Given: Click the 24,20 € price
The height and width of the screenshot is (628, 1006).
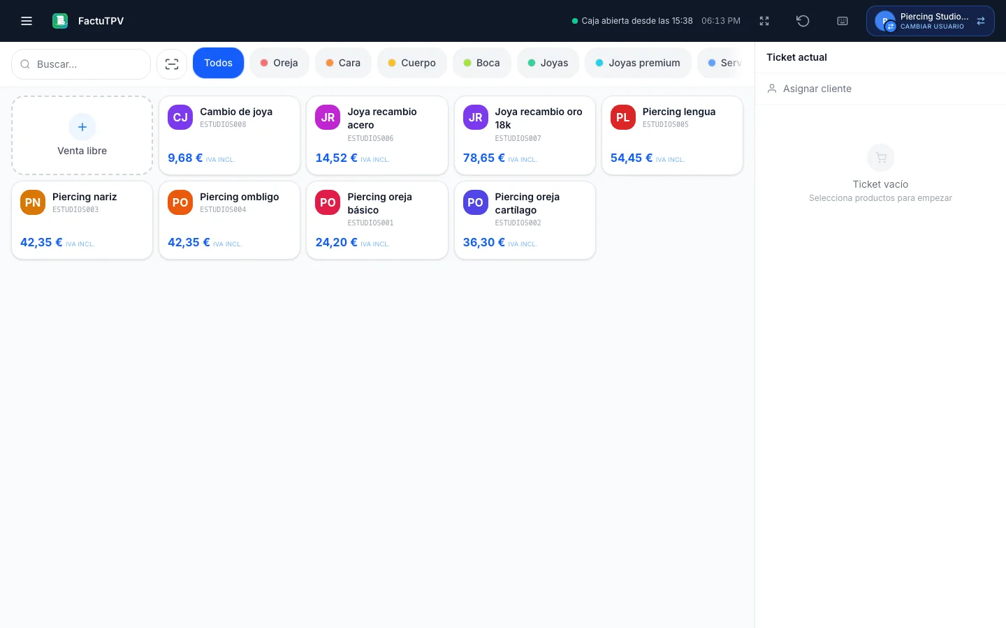Looking at the screenshot, I should point(336,242).
